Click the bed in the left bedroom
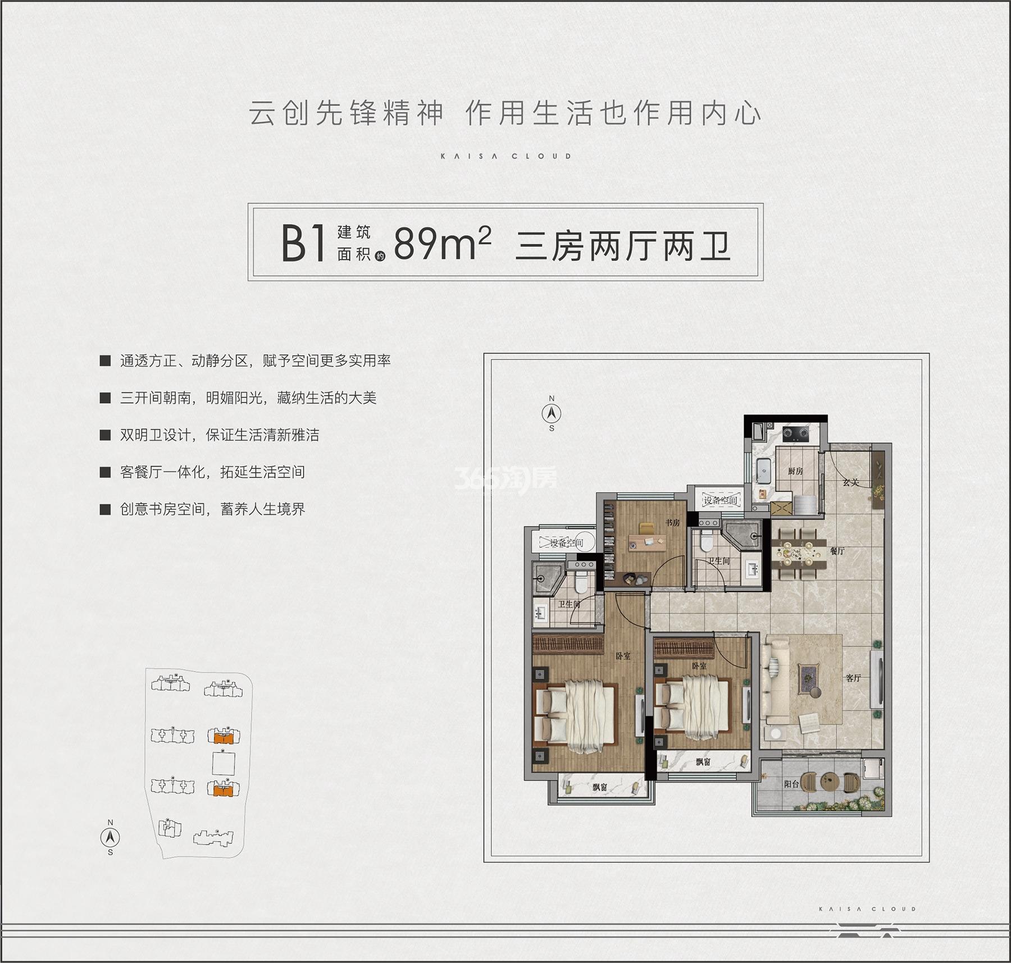This screenshot has width=1011, height=963. [x=575, y=716]
